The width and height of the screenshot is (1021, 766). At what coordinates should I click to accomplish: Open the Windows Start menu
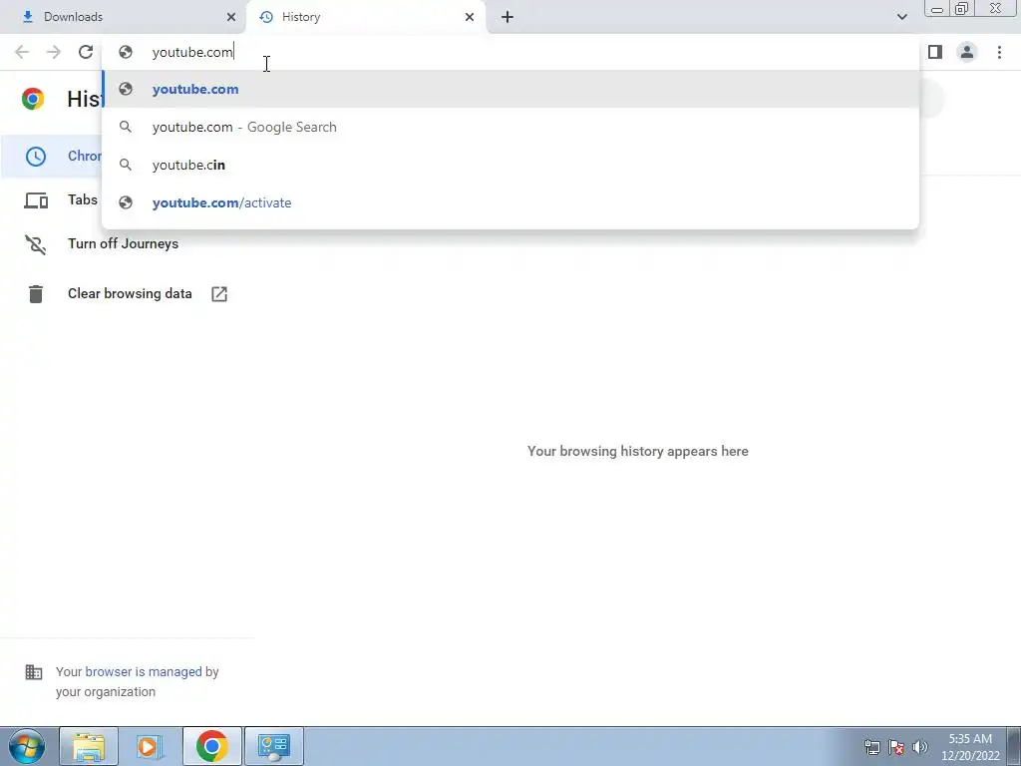click(26, 746)
